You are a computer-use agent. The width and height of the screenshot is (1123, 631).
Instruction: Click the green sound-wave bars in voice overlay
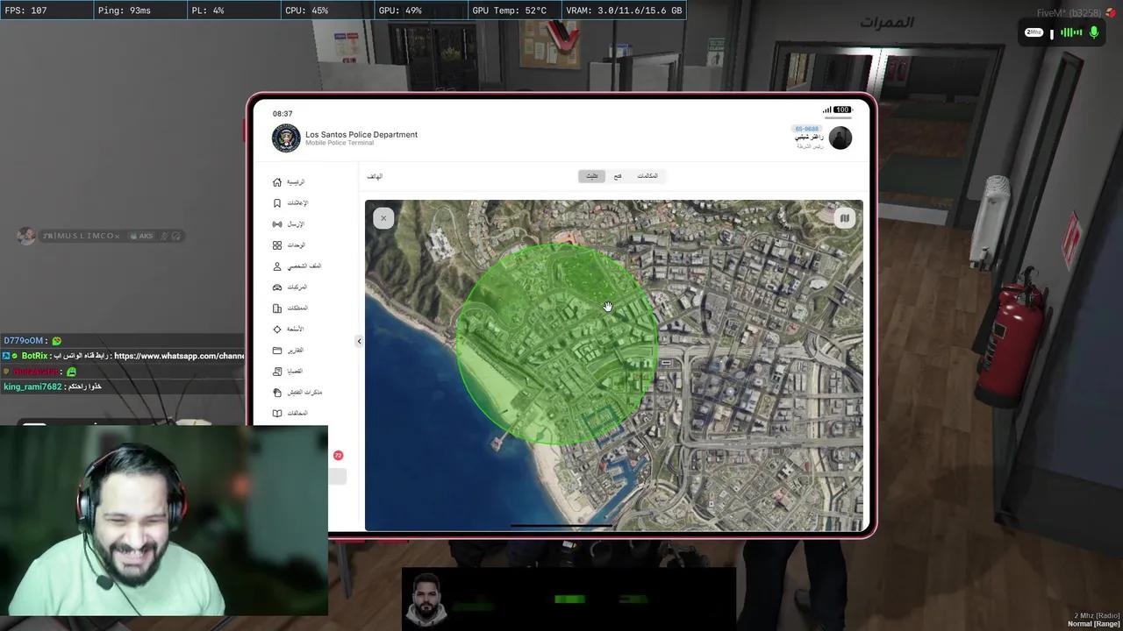tap(1071, 32)
